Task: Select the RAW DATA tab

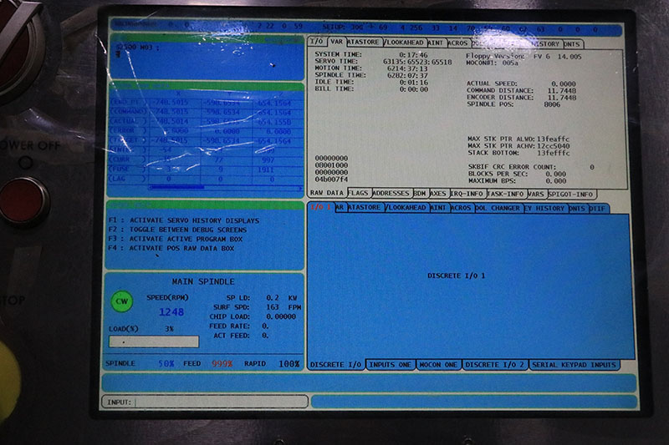Action: tap(327, 193)
